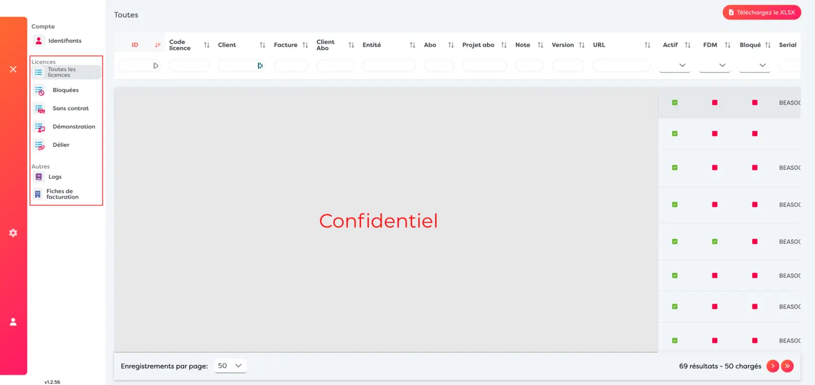Click the Toutes les licences list icon
Screen dimensions: 815x385
pos(39,72)
